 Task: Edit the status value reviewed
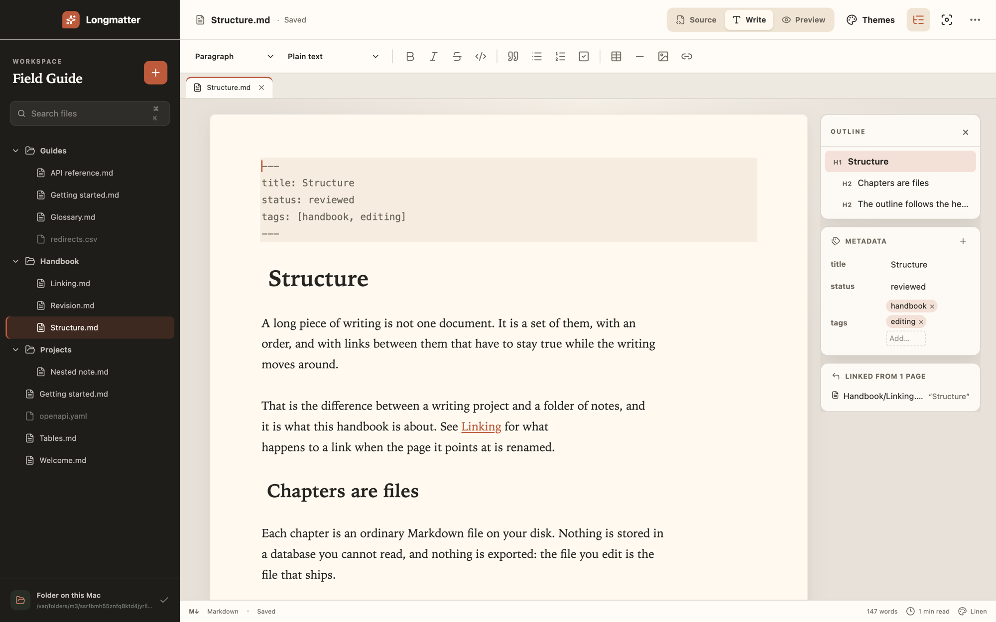pos(929,287)
